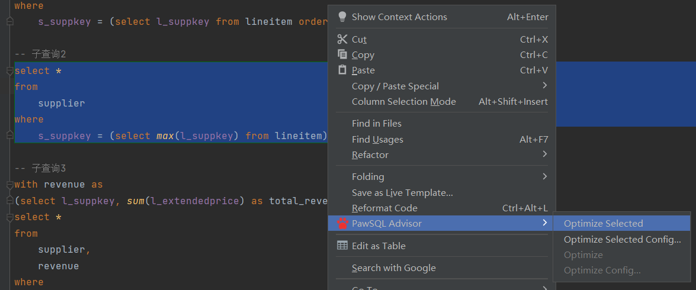
Task: Click the clipboard Paste icon
Action: click(342, 70)
